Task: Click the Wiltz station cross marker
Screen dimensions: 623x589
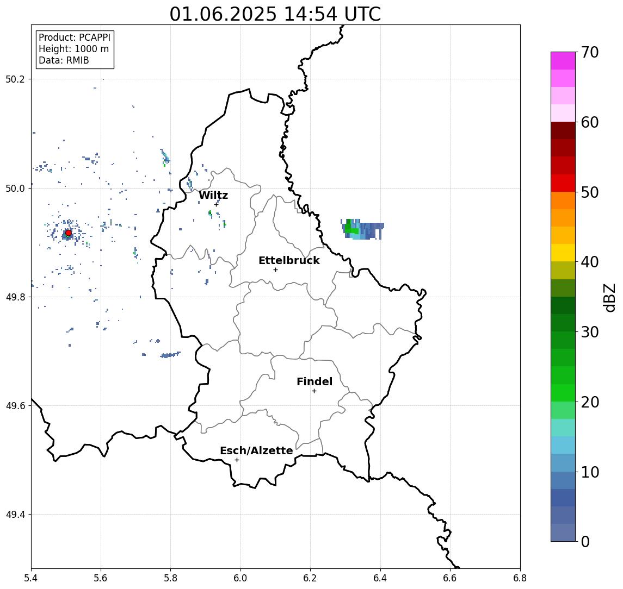Action: [216, 205]
